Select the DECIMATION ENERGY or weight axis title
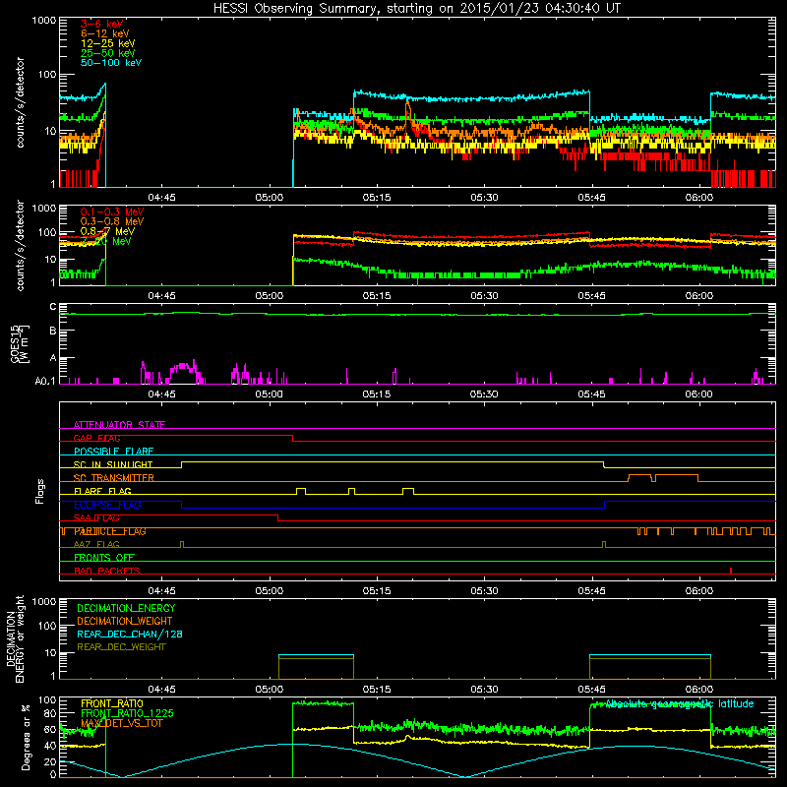The image size is (787, 787). tap(15, 638)
